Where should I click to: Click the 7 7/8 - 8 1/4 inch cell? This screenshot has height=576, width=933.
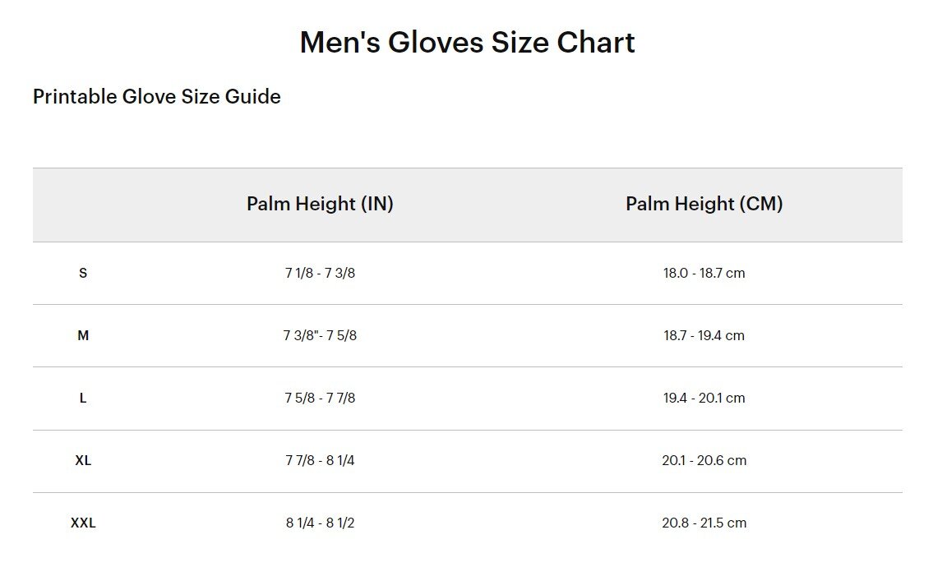coord(320,460)
